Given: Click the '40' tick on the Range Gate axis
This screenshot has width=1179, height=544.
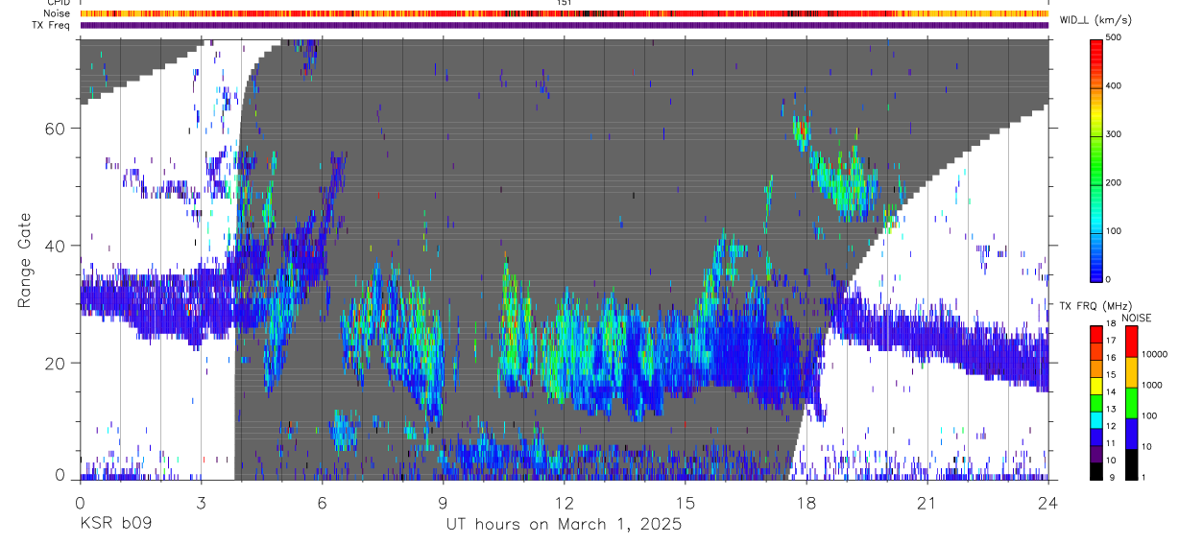Looking at the screenshot, I should tap(56, 246).
